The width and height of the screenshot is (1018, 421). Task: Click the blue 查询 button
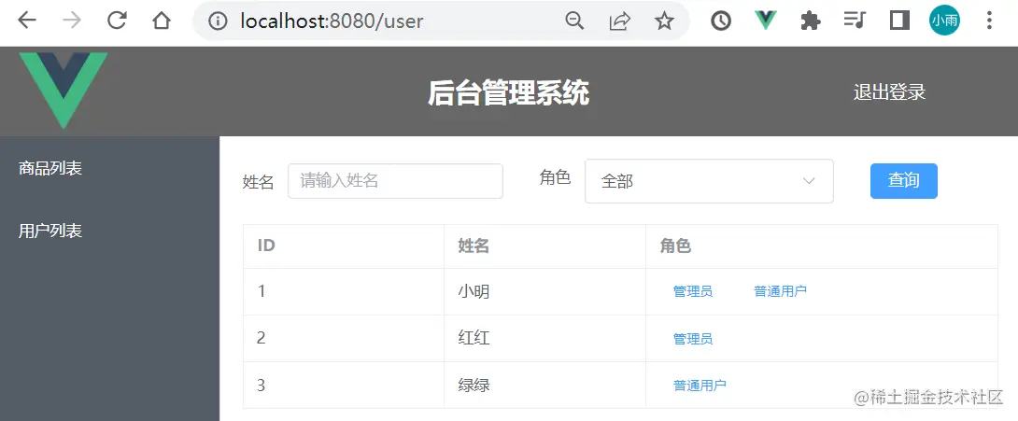point(904,180)
